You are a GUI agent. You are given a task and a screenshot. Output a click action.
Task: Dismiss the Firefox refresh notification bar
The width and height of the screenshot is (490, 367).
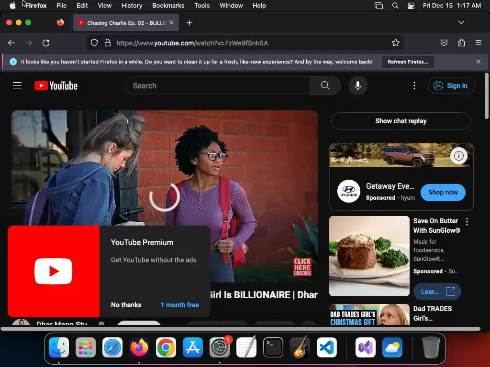[478, 62]
